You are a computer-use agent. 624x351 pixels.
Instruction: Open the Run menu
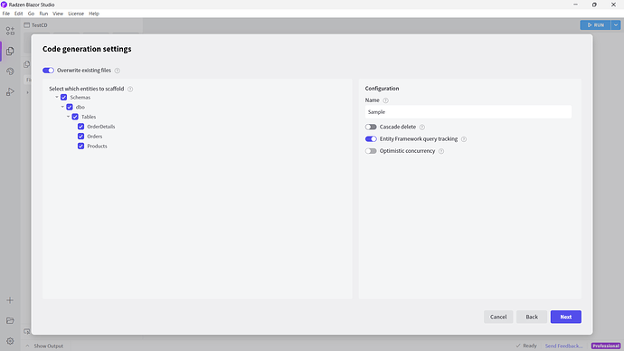43,14
